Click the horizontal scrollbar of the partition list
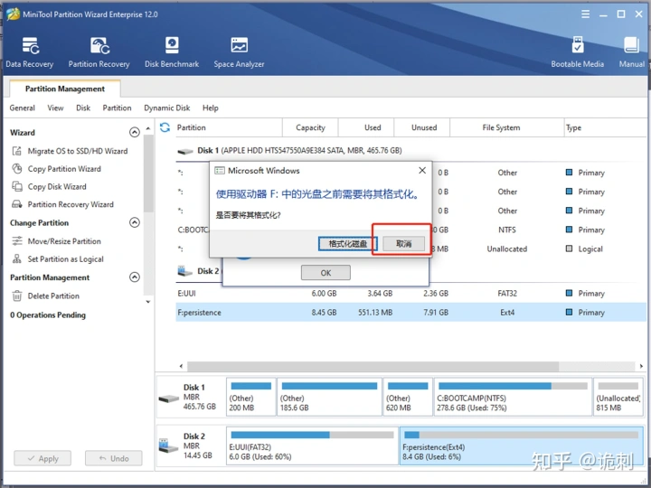 tap(373, 366)
